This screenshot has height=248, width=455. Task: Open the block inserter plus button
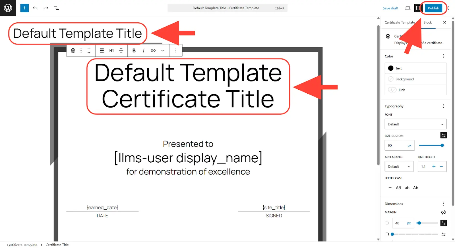(24, 8)
